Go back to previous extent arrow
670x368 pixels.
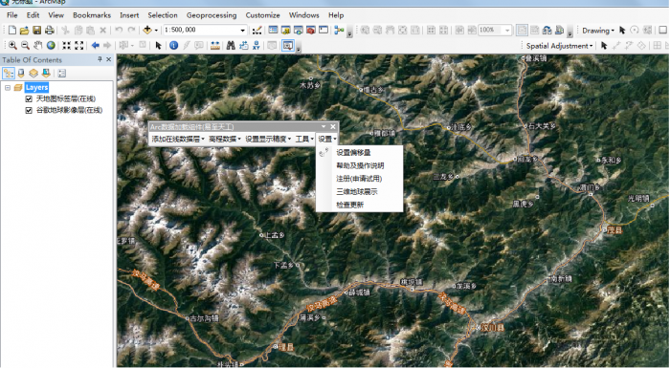(x=96, y=45)
